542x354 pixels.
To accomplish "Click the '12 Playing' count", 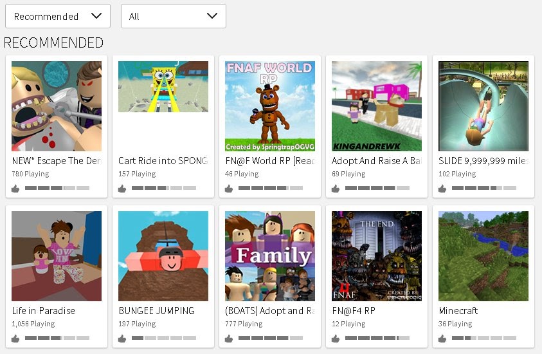I will 348,324.
